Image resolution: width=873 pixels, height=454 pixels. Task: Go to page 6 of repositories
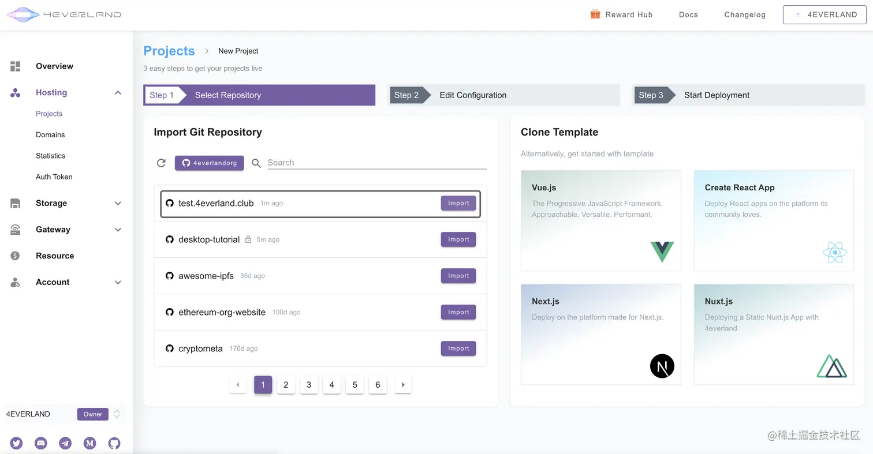click(378, 385)
